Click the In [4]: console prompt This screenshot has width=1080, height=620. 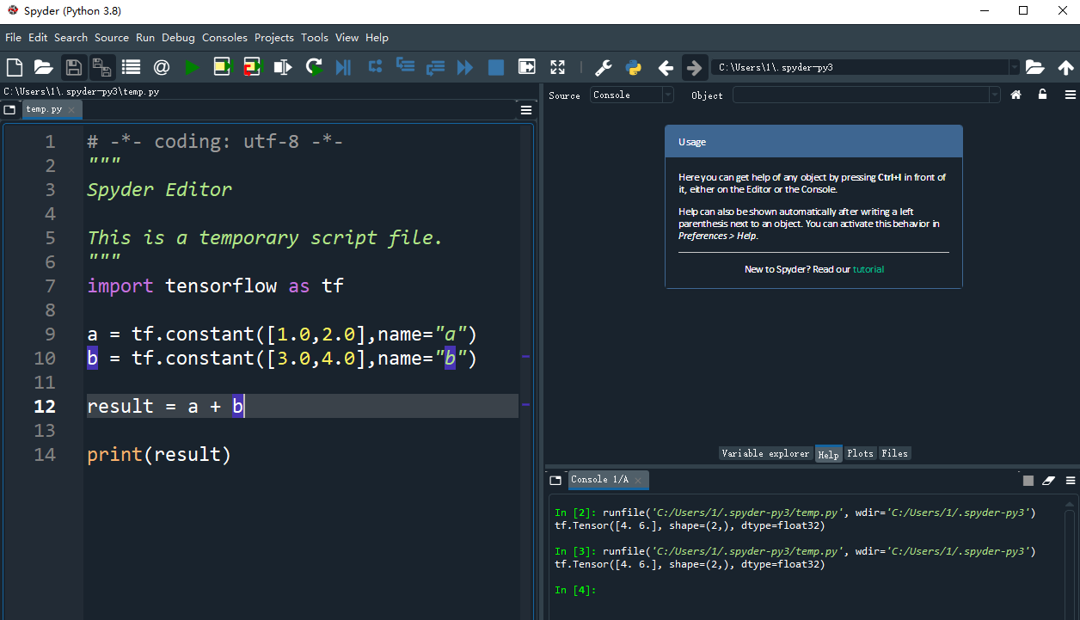pyautogui.click(x=575, y=590)
